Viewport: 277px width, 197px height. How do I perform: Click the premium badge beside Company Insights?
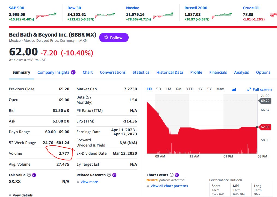[x=73, y=72]
